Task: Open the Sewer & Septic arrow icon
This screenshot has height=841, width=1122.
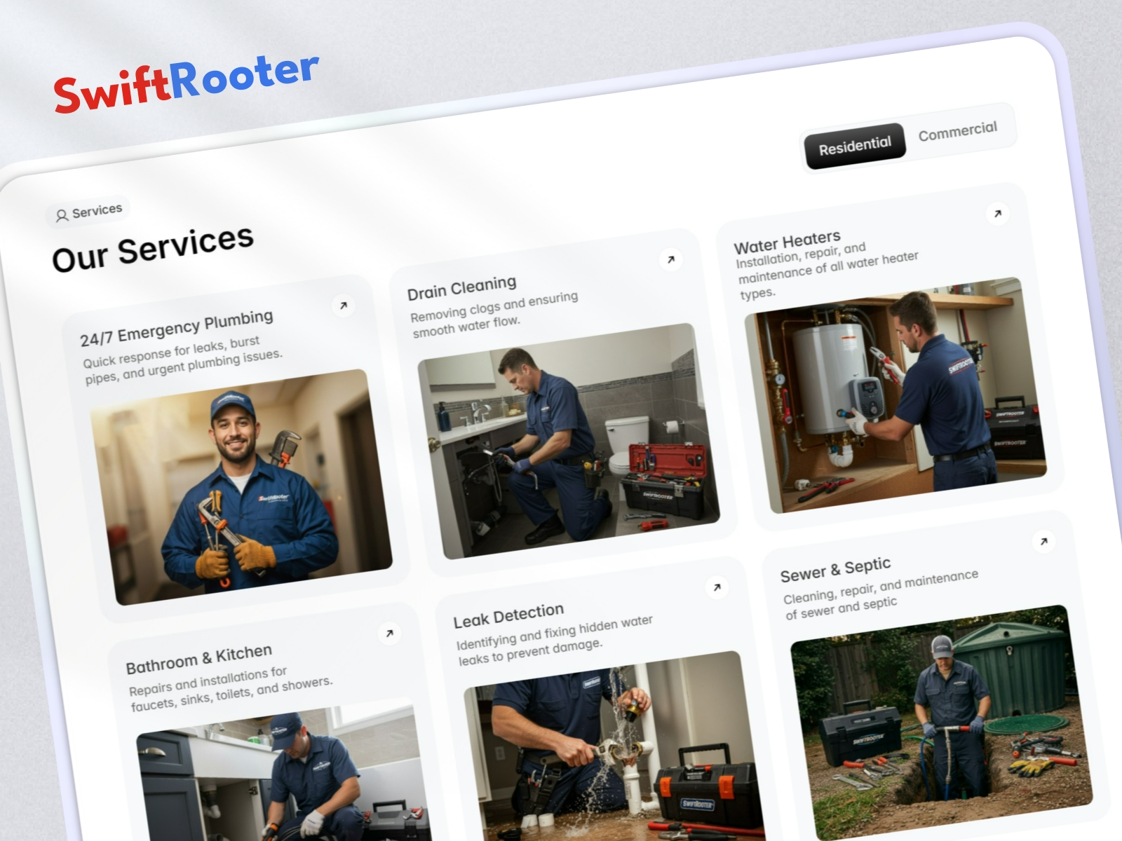Action: pyautogui.click(x=1043, y=542)
